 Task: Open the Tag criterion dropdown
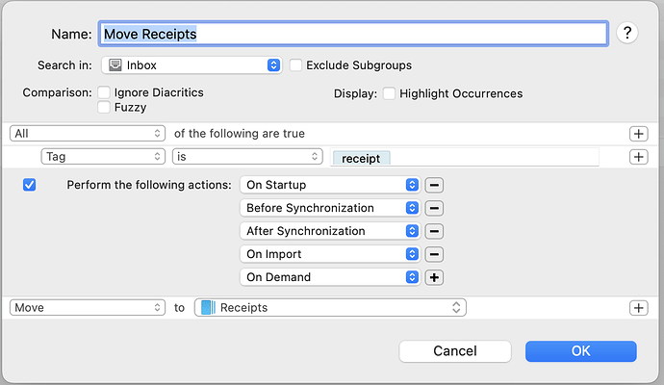click(103, 157)
